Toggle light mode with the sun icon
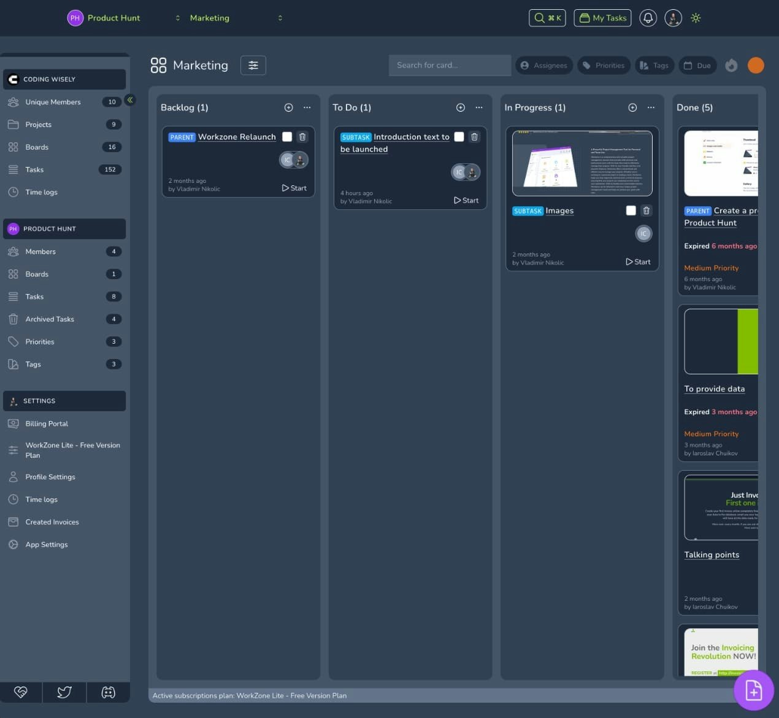Viewport: 779px width, 718px height. tap(696, 18)
